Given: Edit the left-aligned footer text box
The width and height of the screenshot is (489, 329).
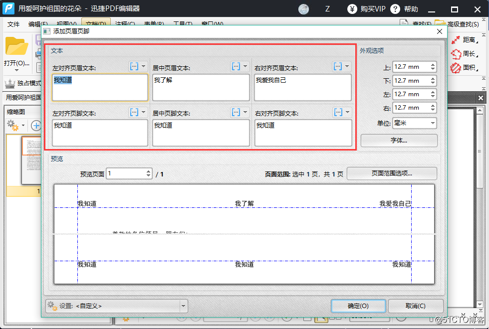Looking at the screenshot, I should (100, 133).
